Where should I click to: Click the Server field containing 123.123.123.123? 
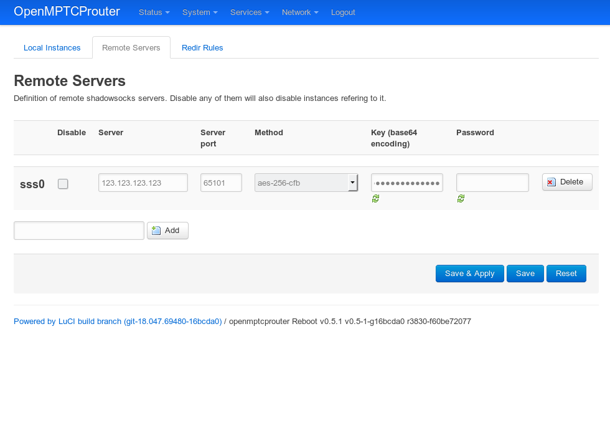pyautogui.click(x=143, y=182)
